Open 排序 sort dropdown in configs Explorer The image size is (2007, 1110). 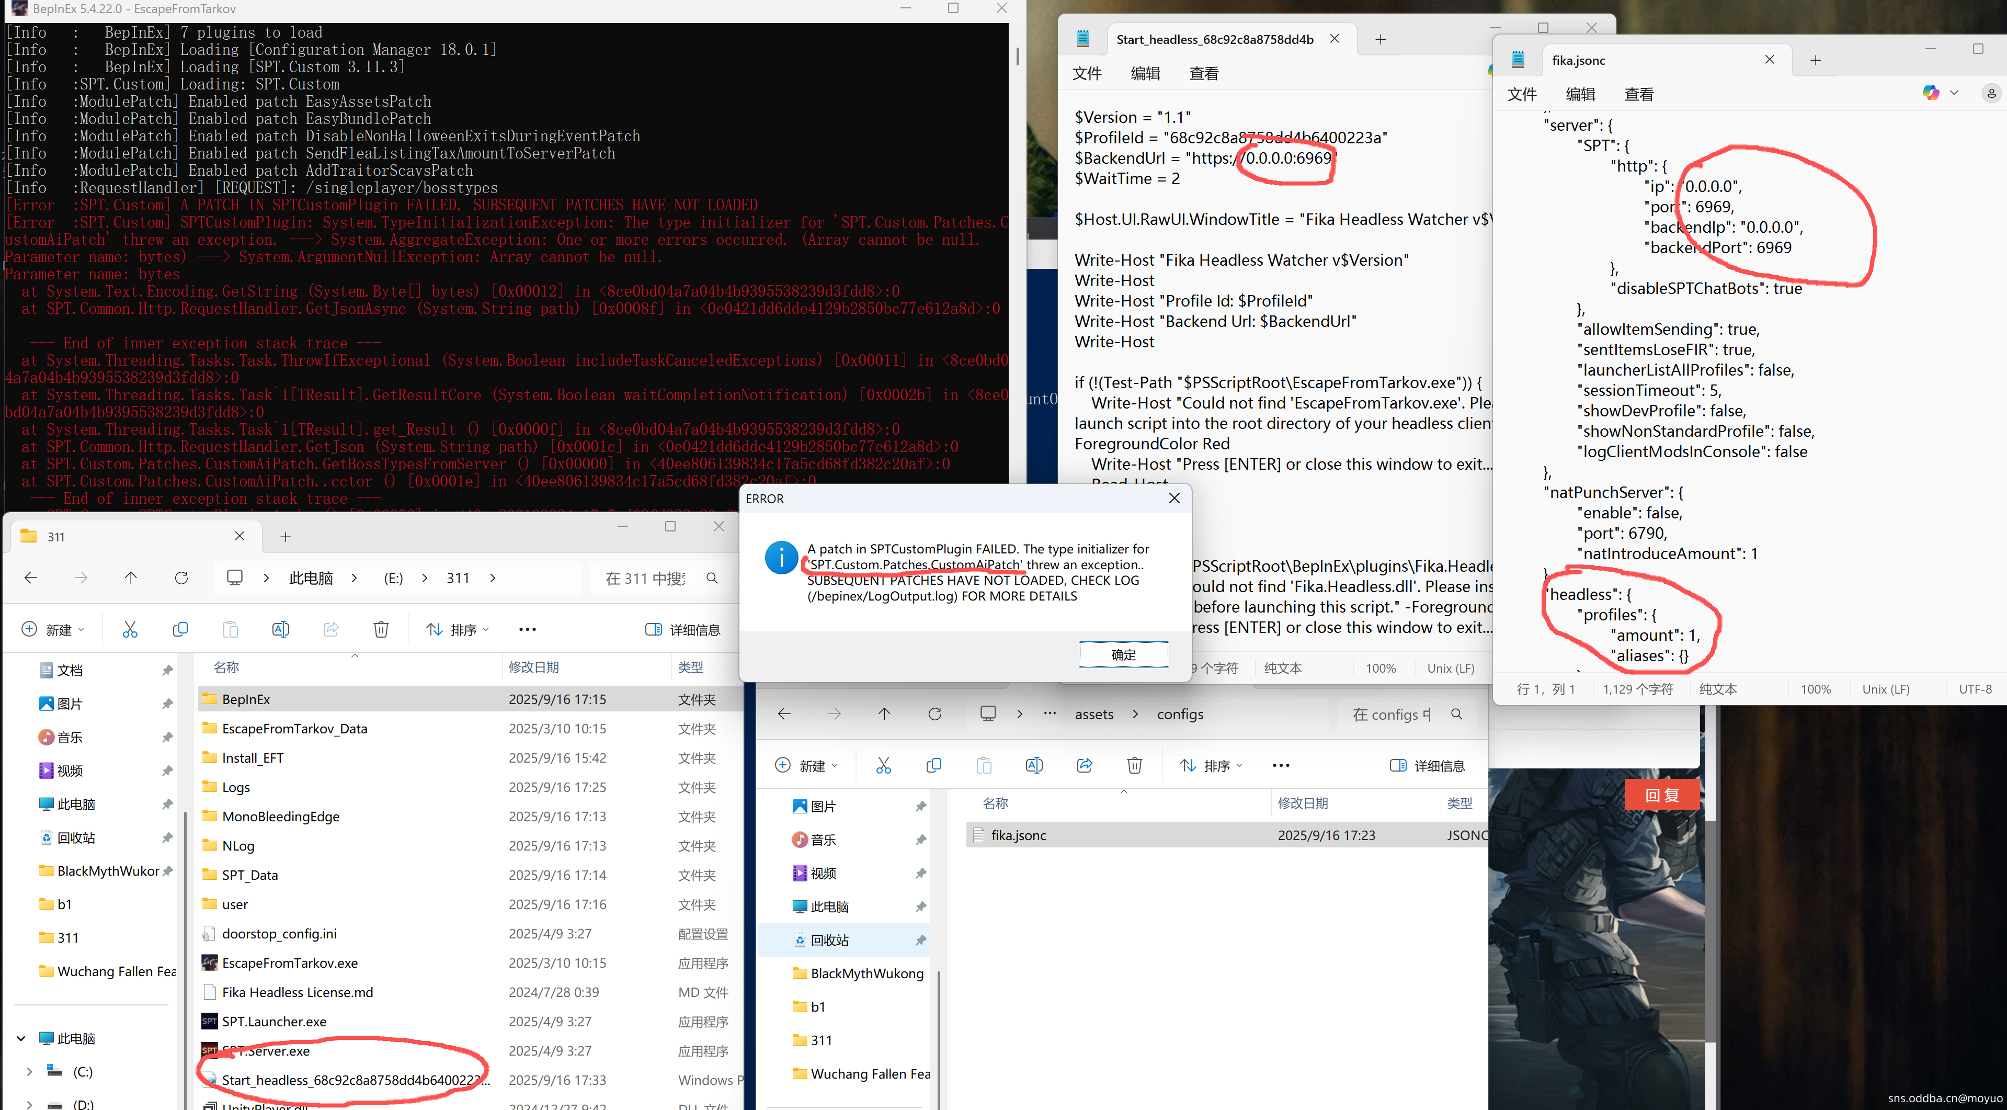(x=1211, y=765)
